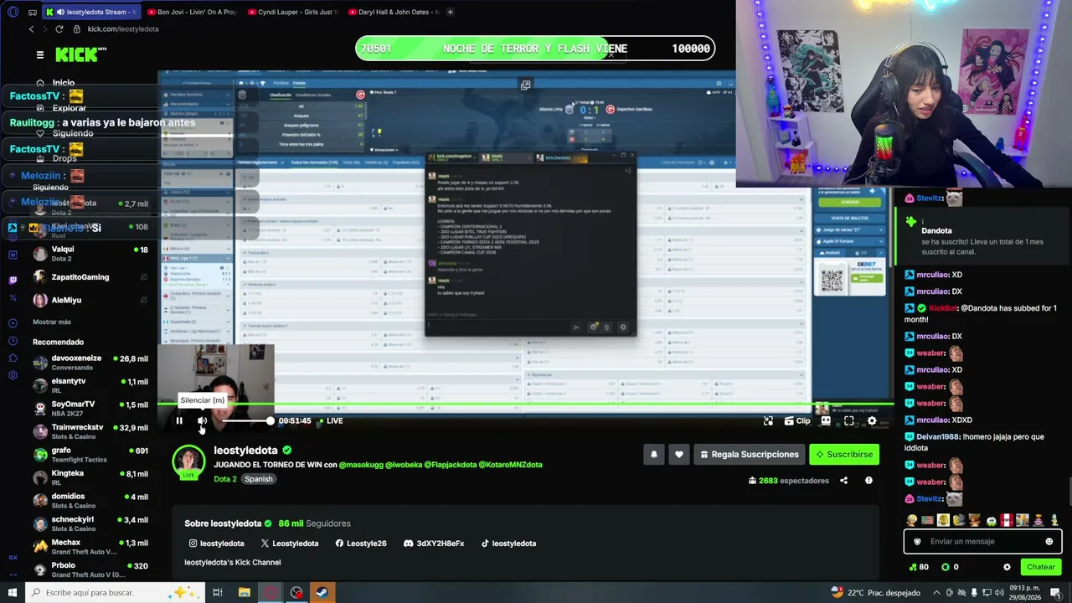Expand the Mostrar más followed channels
Image resolution: width=1072 pixels, height=603 pixels.
point(52,322)
